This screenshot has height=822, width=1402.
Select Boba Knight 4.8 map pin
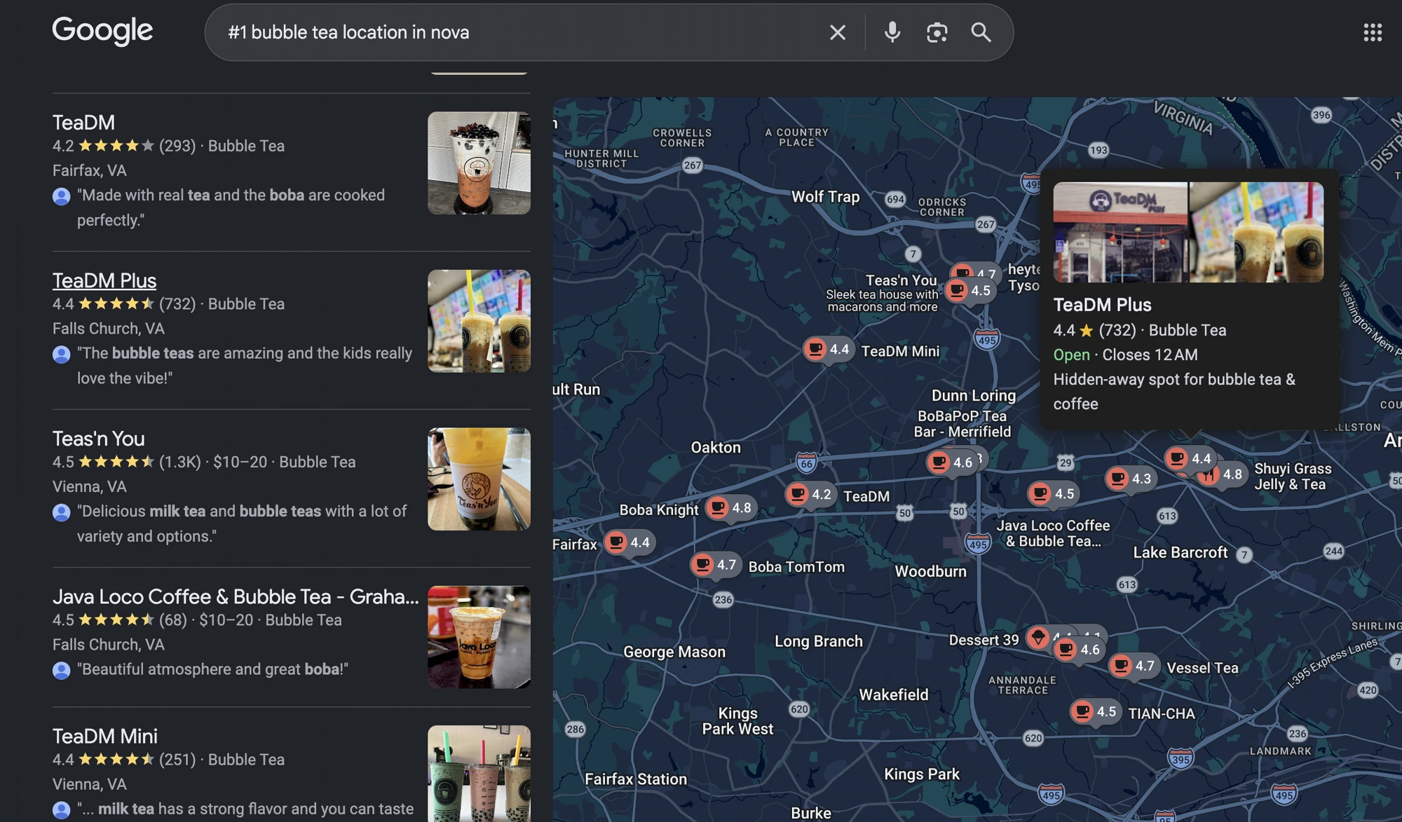pyautogui.click(x=730, y=507)
